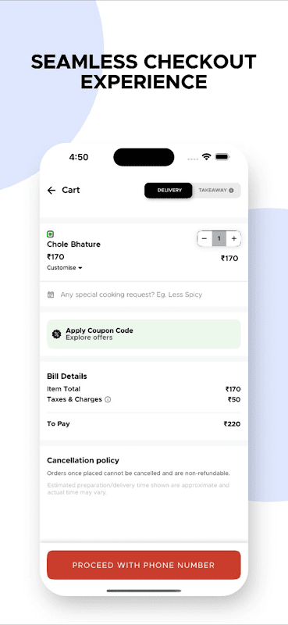Click the coupon badge icon
The width and height of the screenshot is (288, 625).
click(x=56, y=334)
